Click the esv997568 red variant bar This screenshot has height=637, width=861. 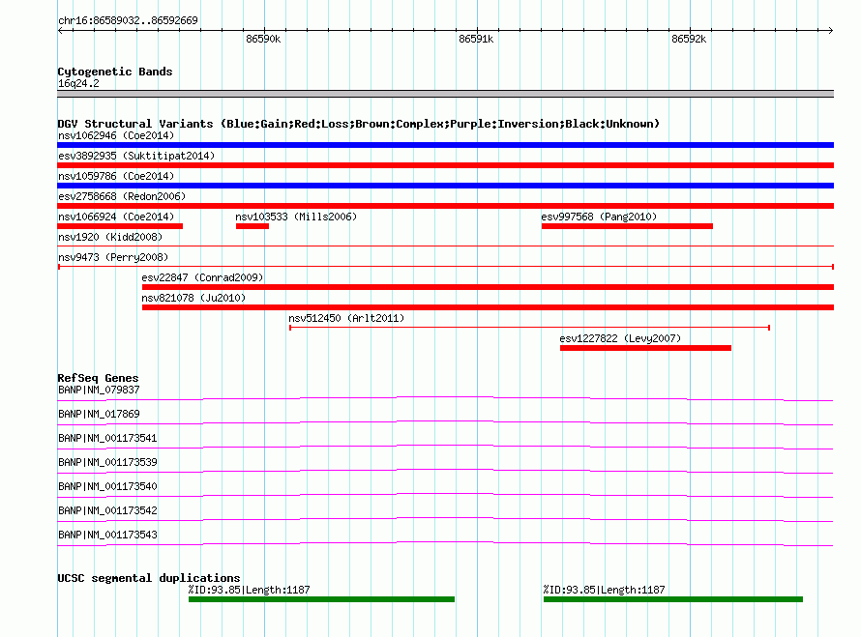point(627,226)
